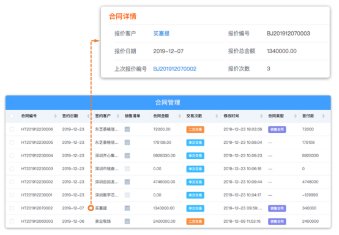The height and width of the screenshot is (235, 339).
Task: Check the box for contract HT201912230004
Action: coord(12,155)
